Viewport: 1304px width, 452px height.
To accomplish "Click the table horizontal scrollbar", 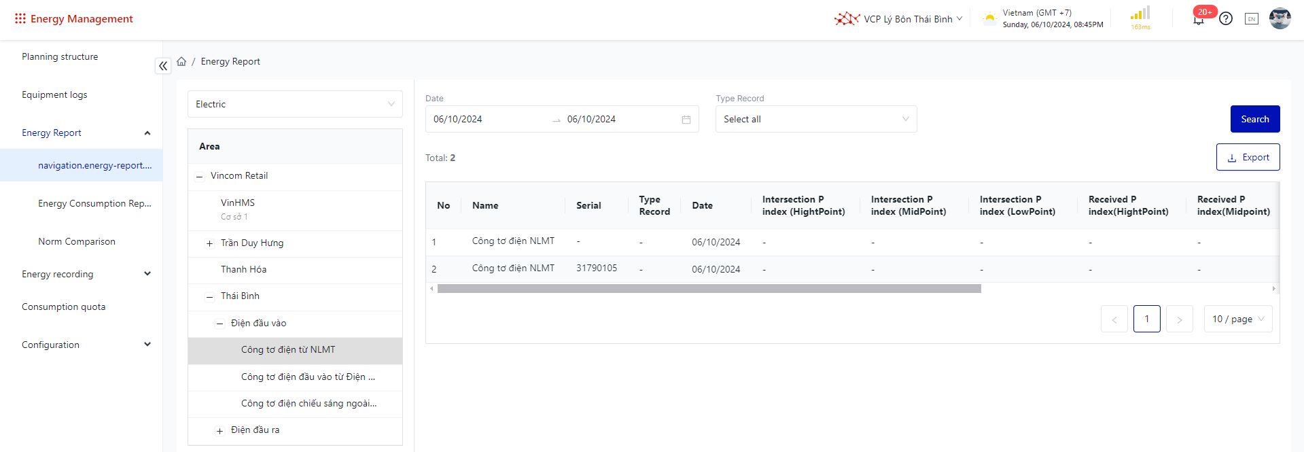I will coord(709,289).
